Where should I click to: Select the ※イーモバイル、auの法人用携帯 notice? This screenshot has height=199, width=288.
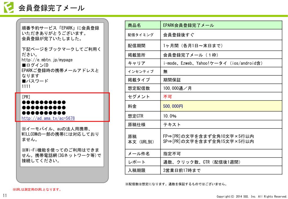tap(60, 134)
